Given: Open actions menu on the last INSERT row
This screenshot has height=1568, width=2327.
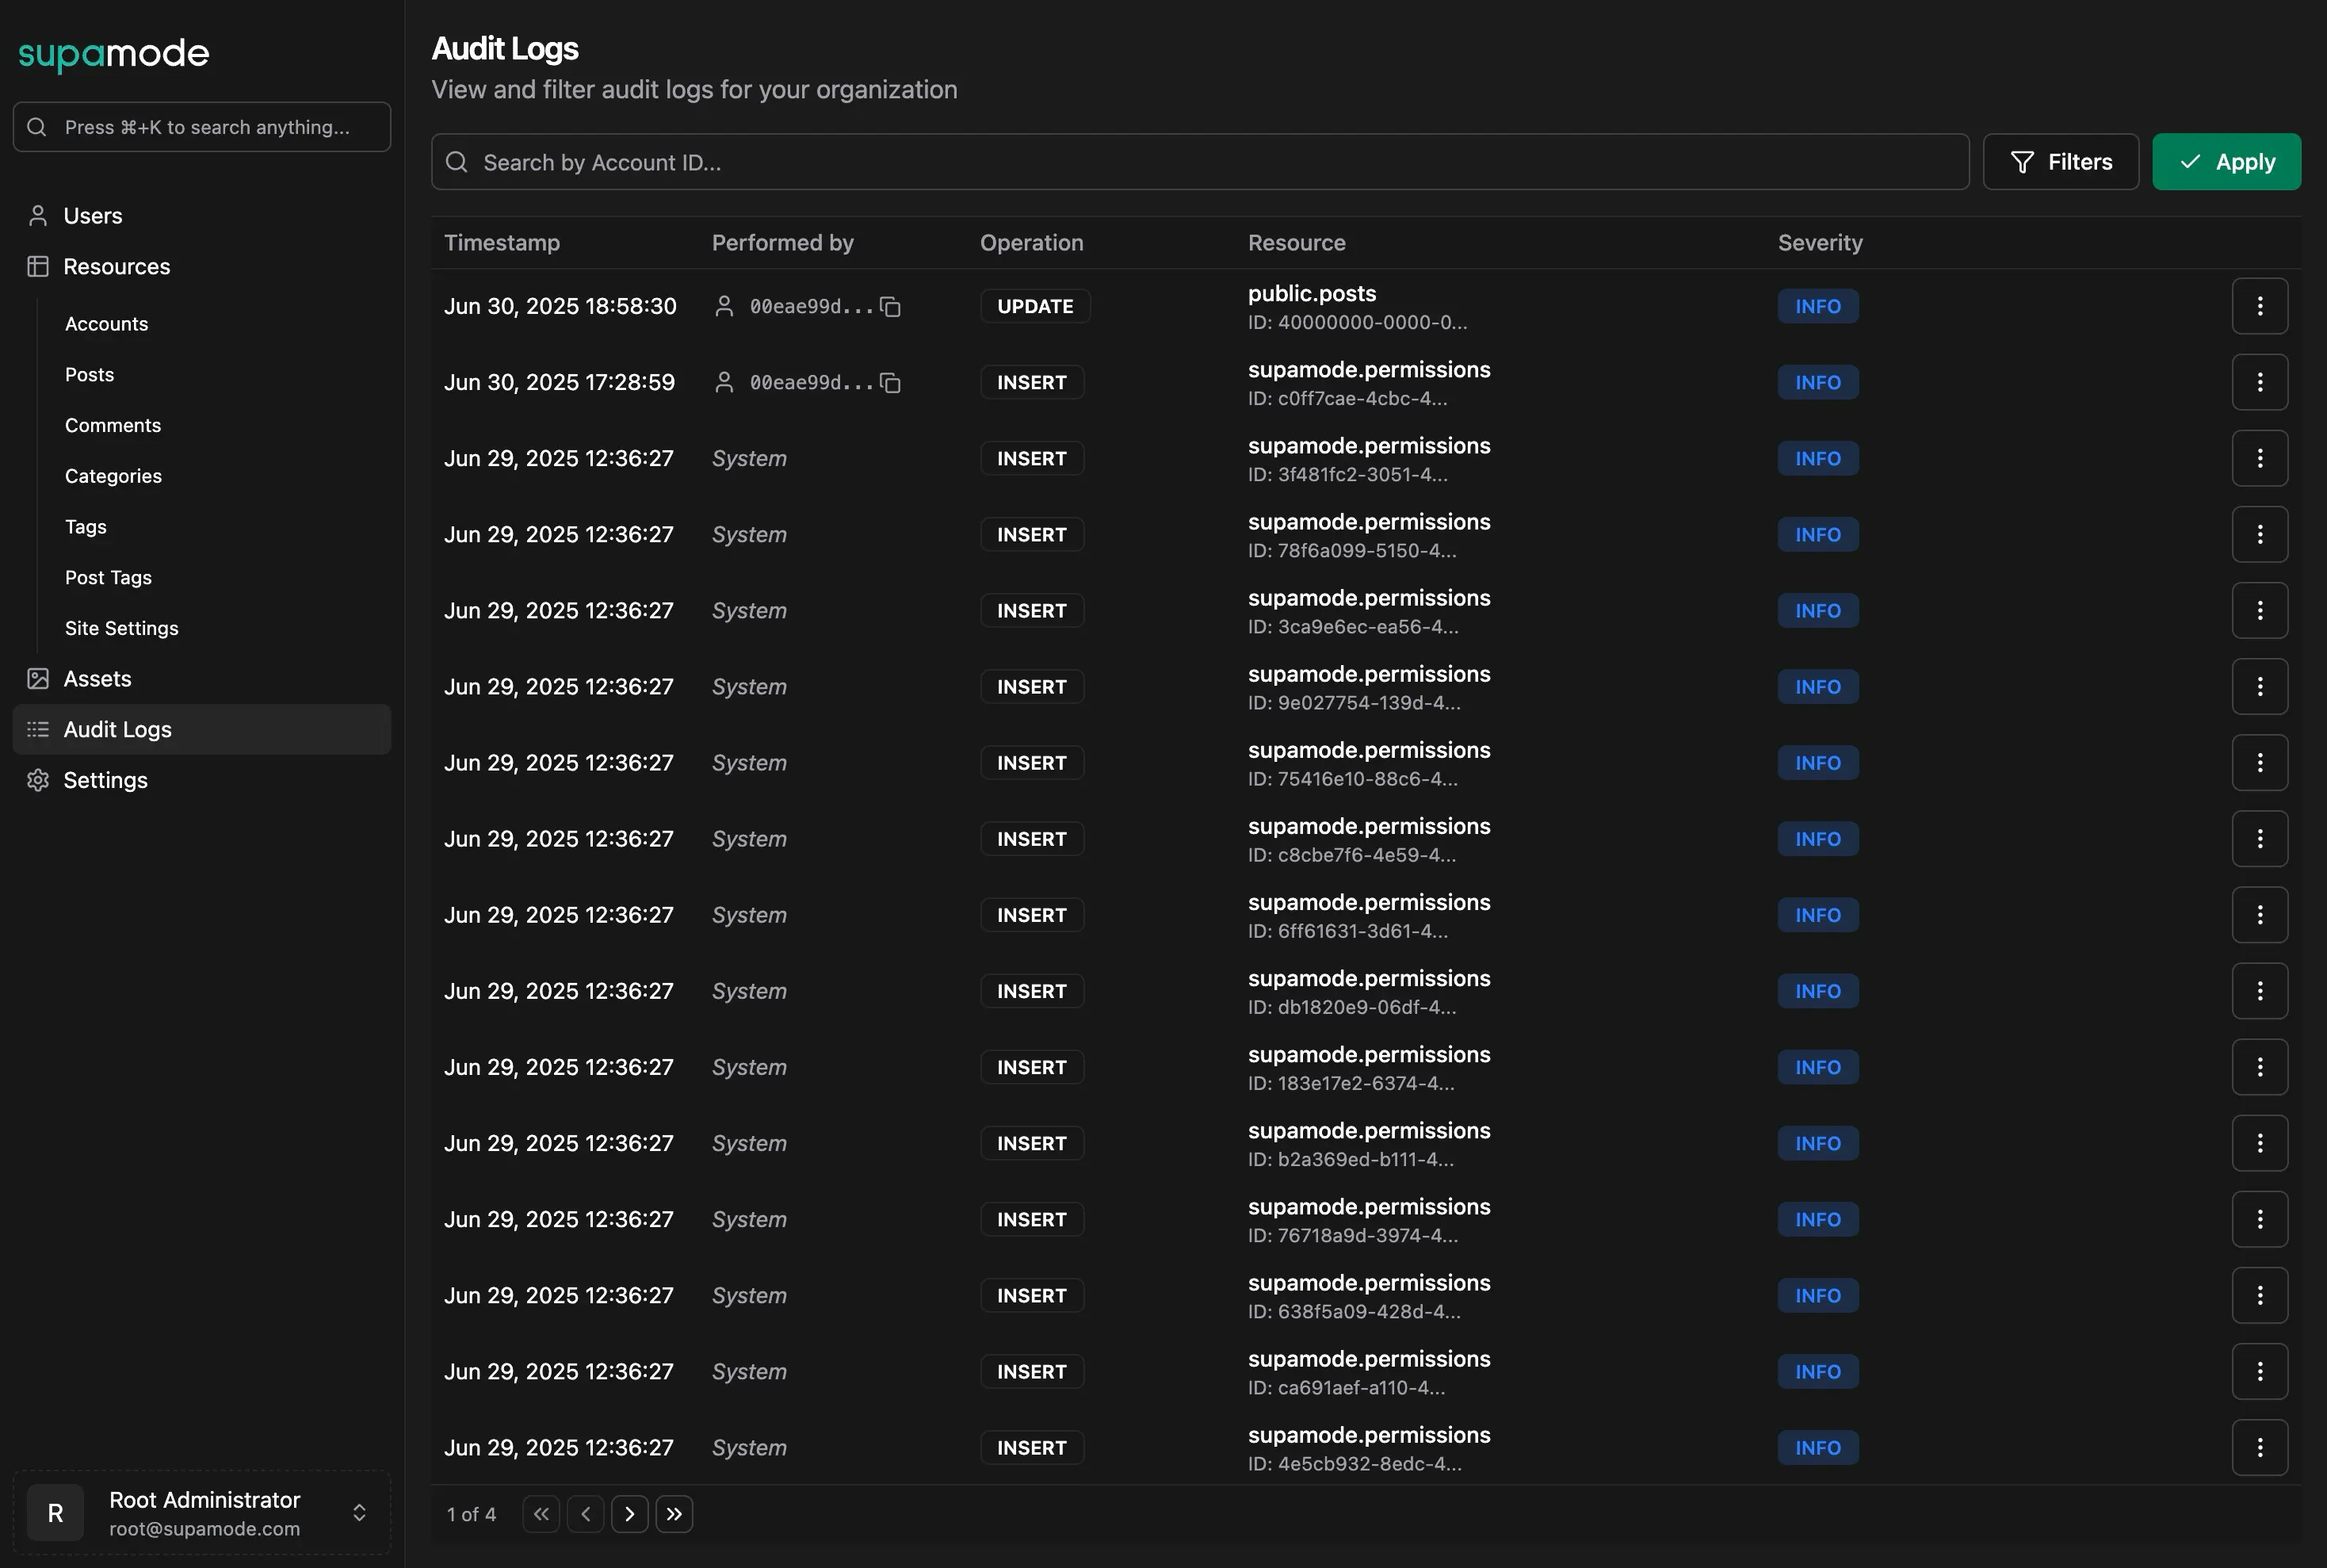Looking at the screenshot, I should (x=2260, y=1447).
